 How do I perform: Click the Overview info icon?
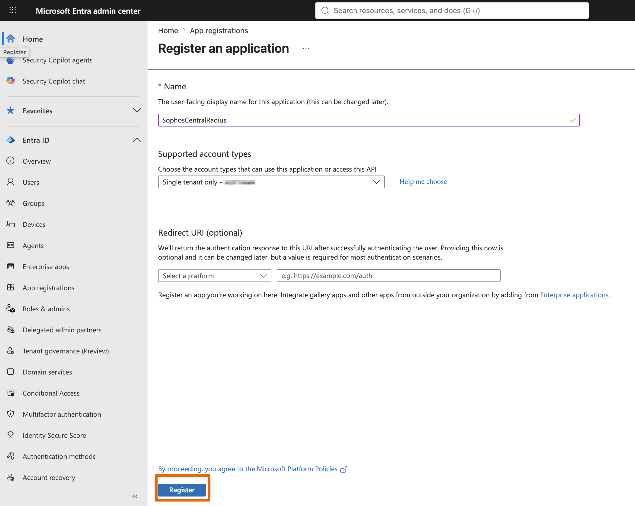pyautogui.click(x=11, y=161)
